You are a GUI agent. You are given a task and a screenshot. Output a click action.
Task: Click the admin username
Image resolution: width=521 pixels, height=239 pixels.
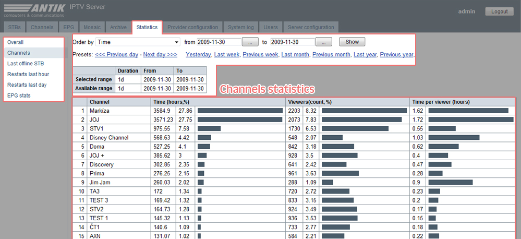tap(467, 11)
